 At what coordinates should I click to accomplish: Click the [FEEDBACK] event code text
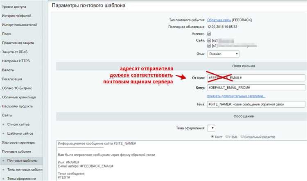point(242,20)
